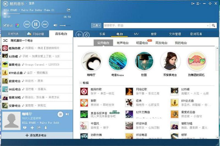Adjust the volume slider

pyautogui.click(x=65, y=26)
